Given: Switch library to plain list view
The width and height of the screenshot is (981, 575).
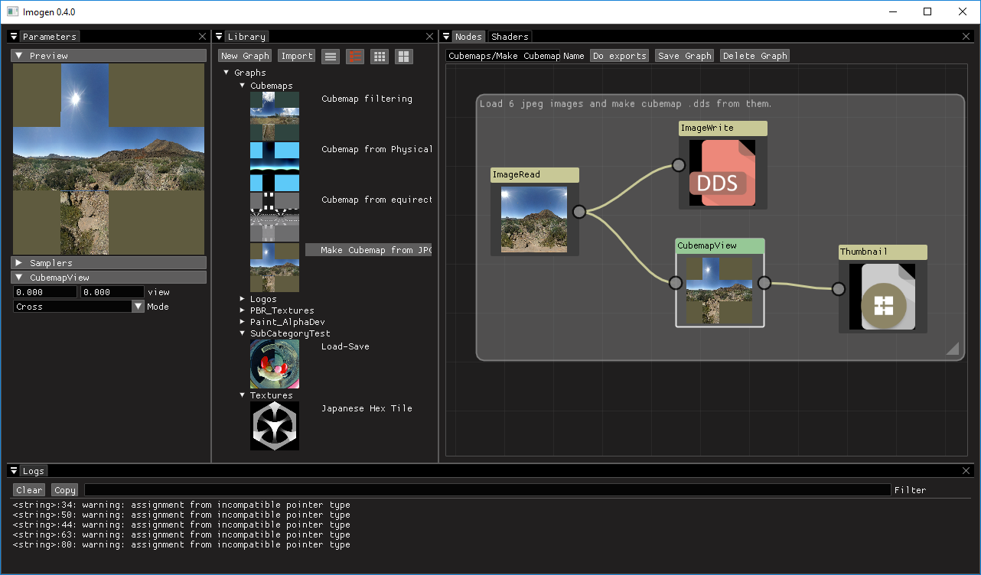Looking at the screenshot, I should [331, 56].
